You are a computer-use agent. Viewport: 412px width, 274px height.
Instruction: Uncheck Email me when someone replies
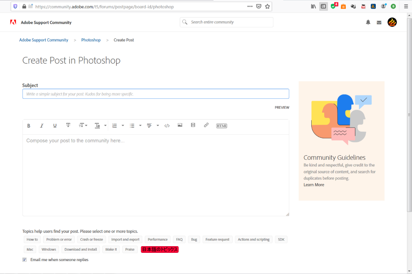[25, 260]
